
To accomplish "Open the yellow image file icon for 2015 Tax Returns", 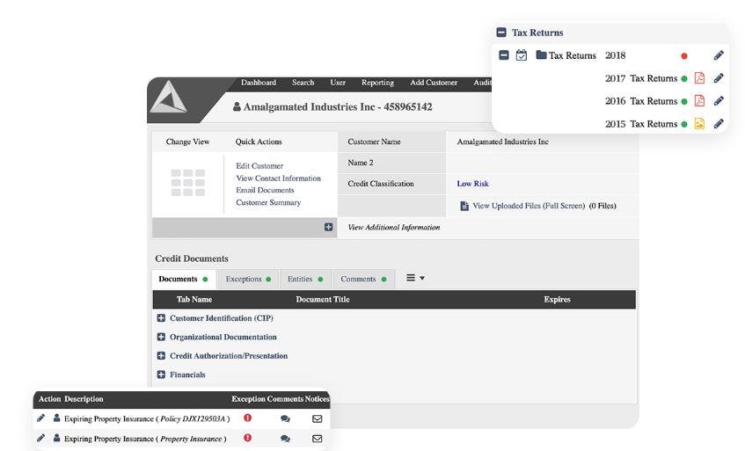I will [699, 124].
